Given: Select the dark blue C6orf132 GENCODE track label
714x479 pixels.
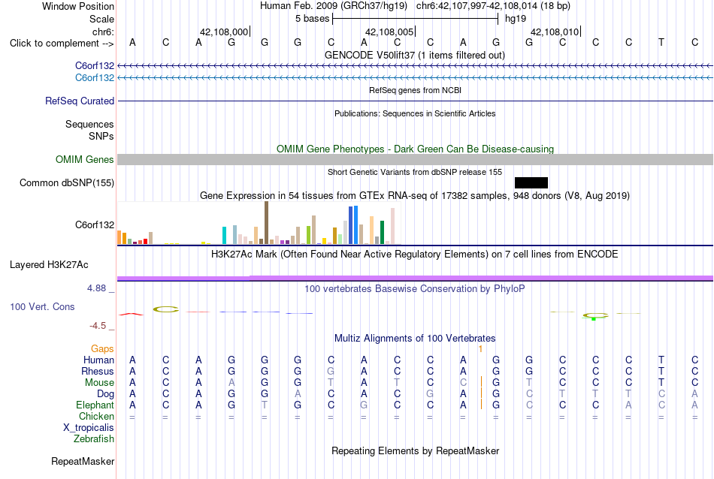Looking at the screenshot, I should click(x=95, y=66).
